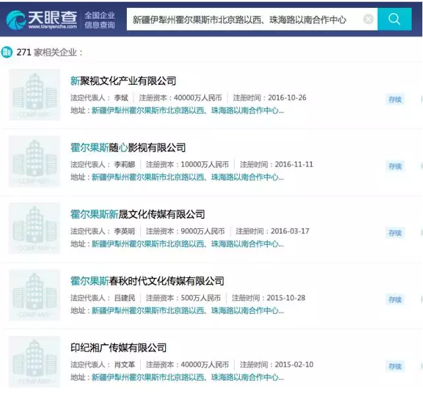The height and width of the screenshot is (403, 423).
Task: View details of 霍尔果斯新晟文化传媒有限公司
Action: pos(137,214)
